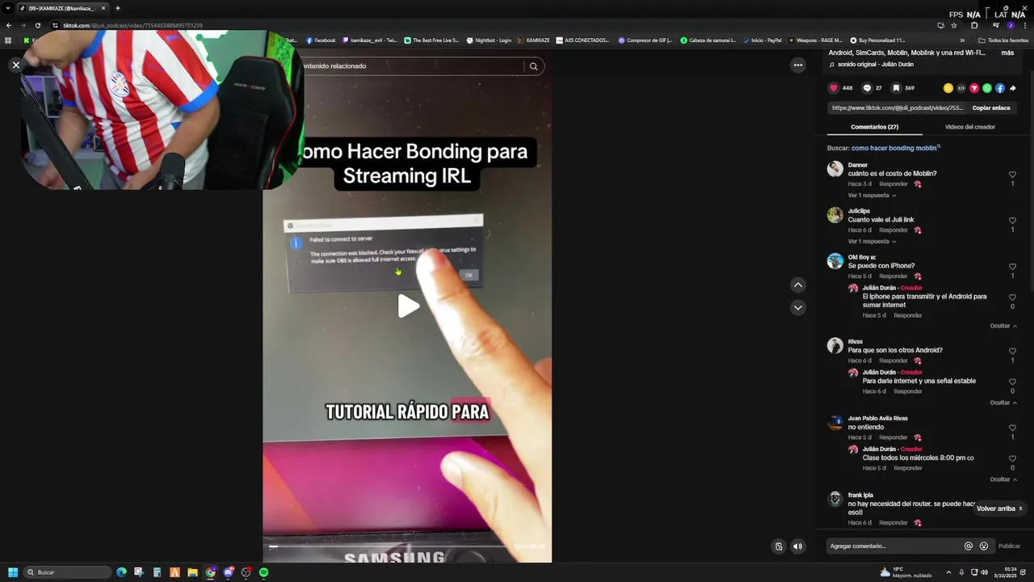
Task: Reload the page in browser toolbar
Action: [x=37, y=25]
